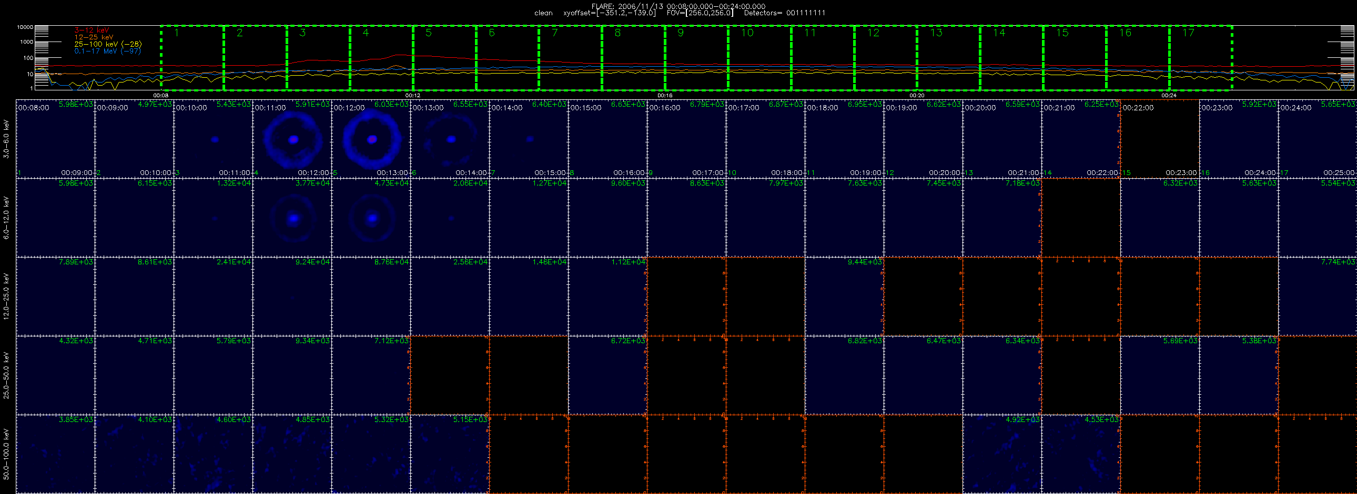Click the 7.12E+03 peak value label
The height and width of the screenshot is (494, 1357).
pyautogui.click(x=391, y=341)
